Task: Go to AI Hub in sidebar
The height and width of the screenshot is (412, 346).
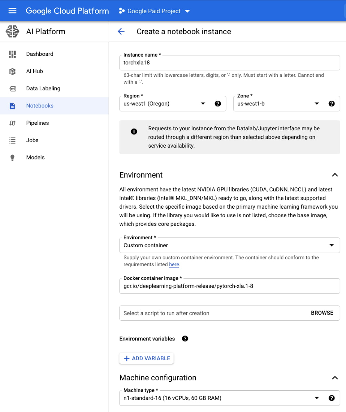Action: coord(34,71)
